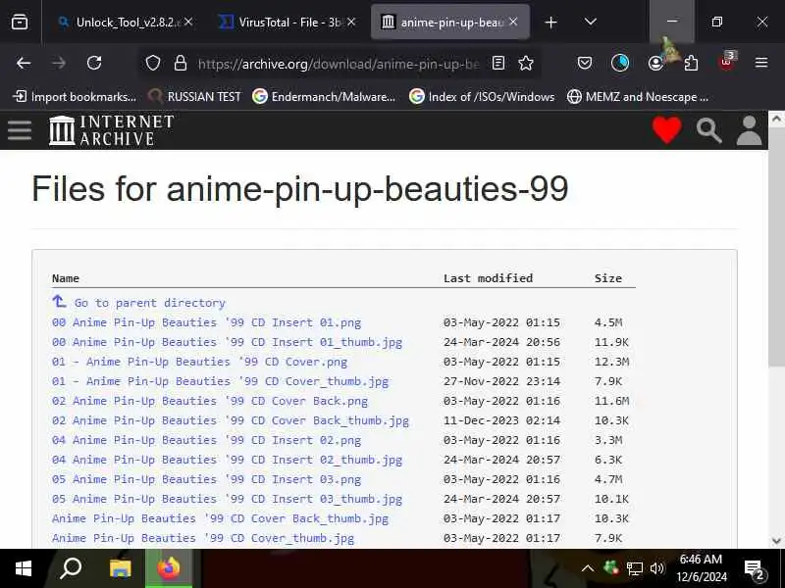The image size is (785, 588).
Task: Open '02 ... CD Cover Back_thumb.jpg' file
Action: click(231, 420)
